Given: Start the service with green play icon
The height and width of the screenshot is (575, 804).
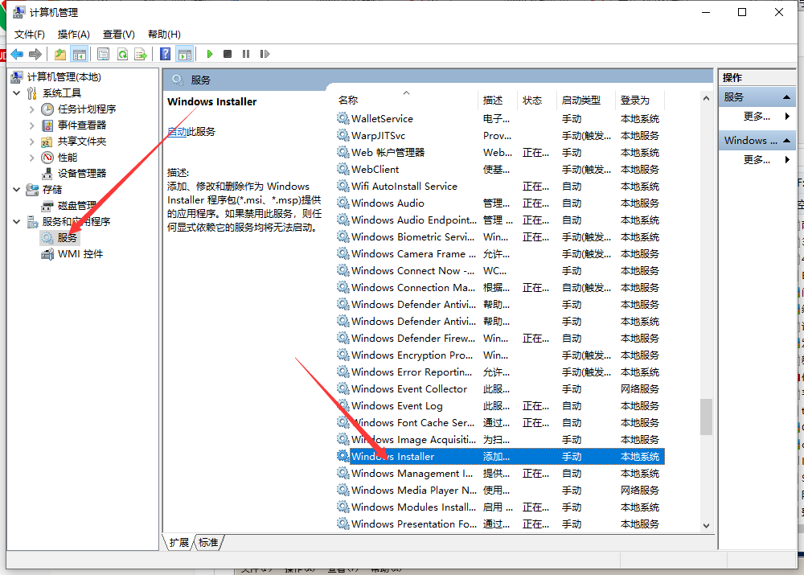Looking at the screenshot, I should (209, 54).
